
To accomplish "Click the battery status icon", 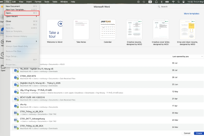I will click(x=168, y=2).
